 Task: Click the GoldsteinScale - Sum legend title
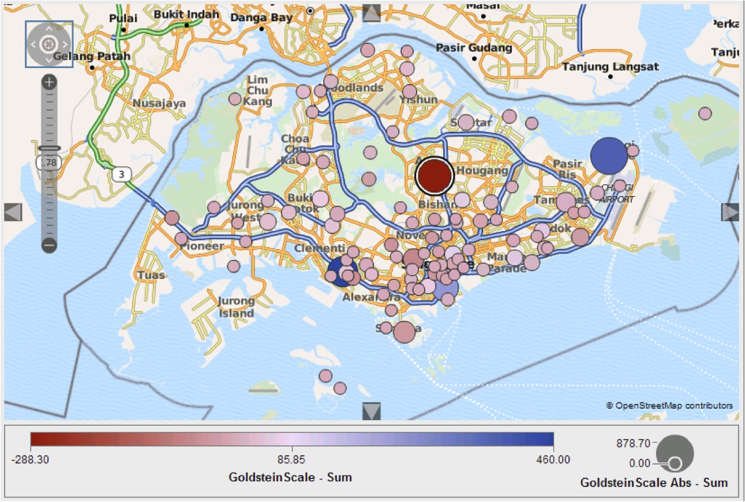290,477
